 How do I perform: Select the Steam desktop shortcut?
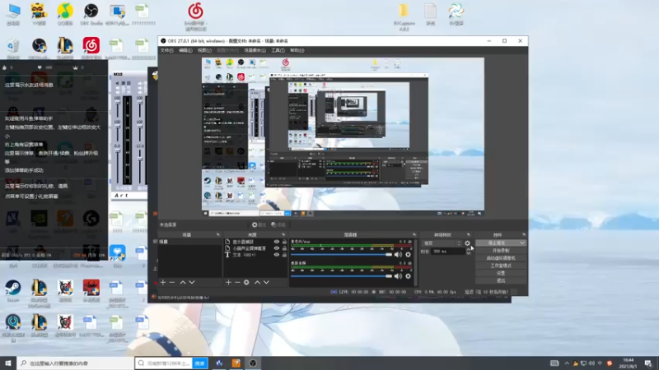coord(13,291)
